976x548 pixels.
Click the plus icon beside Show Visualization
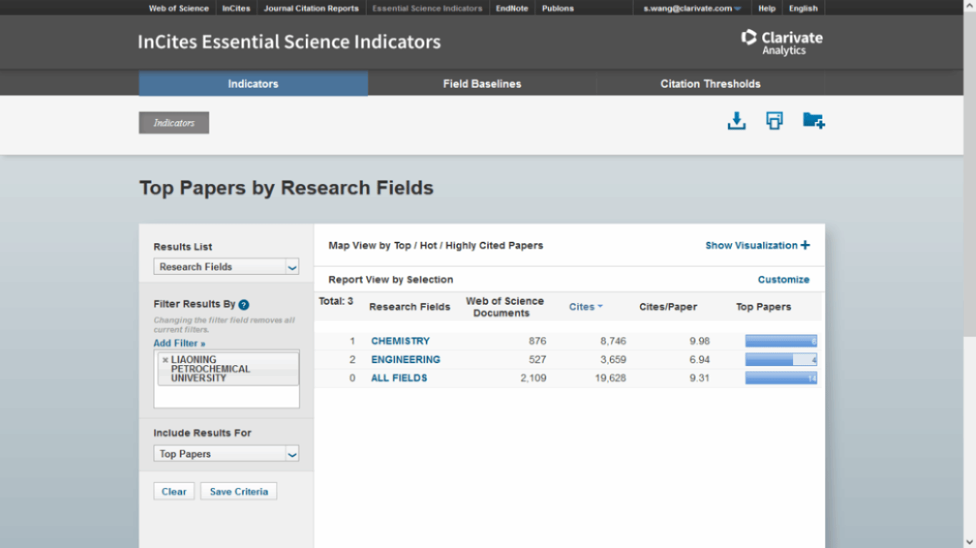[x=805, y=245]
